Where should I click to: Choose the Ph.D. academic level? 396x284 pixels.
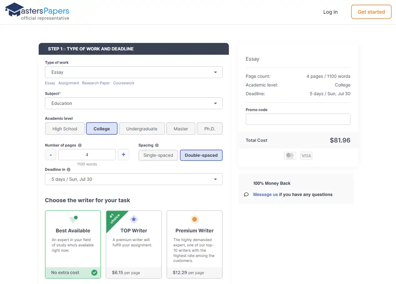click(x=210, y=129)
